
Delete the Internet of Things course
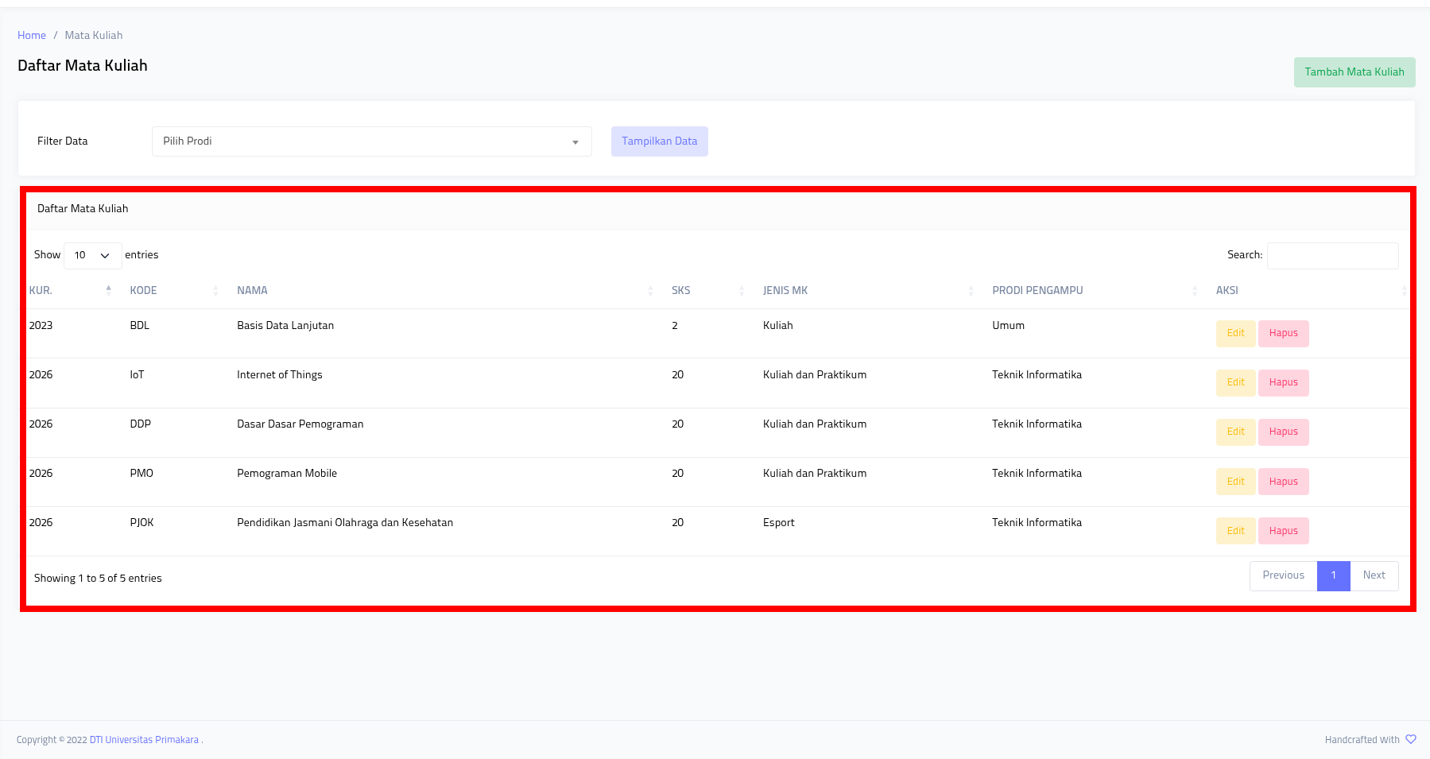1283,383
